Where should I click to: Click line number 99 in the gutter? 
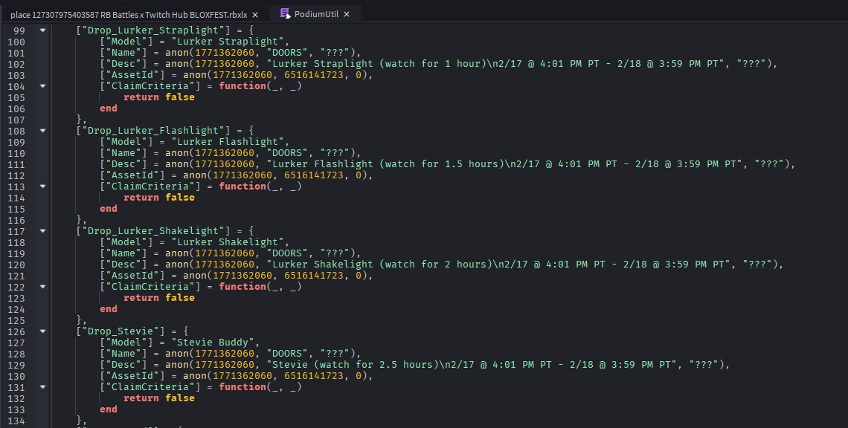coord(19,30)
